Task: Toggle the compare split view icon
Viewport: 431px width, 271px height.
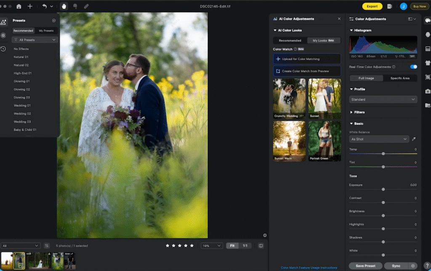Action: (261, 246)
